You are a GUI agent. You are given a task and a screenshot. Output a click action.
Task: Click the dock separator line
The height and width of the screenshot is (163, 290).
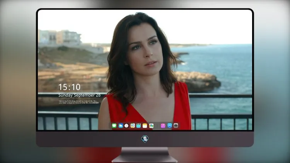pyautogui.click(x=157, y=126)
